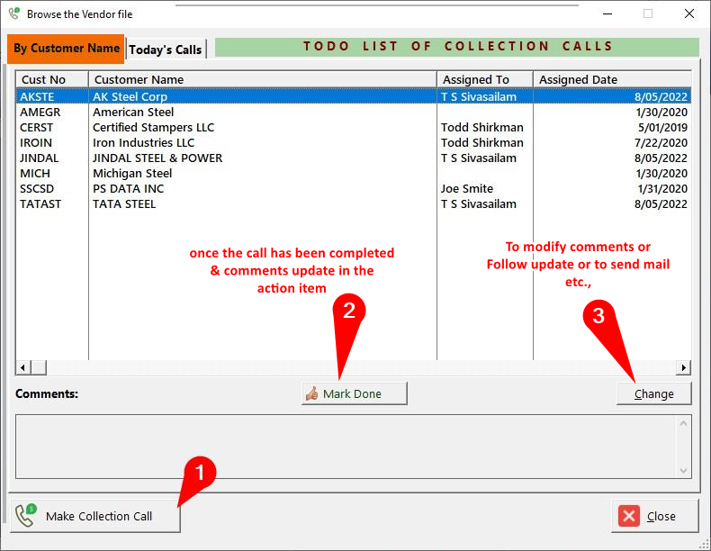Click the phone icon in the window title bar
This screenshot has height=551, width=711.
tap(14, 14)
